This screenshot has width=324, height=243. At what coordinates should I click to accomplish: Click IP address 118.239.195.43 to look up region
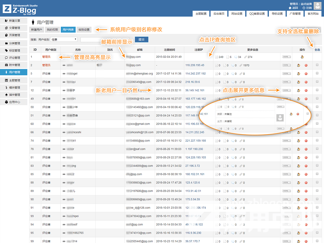[x=195, y=65]
